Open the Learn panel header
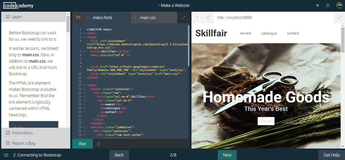This screenshot has height=160, width=345. point(34,17)
